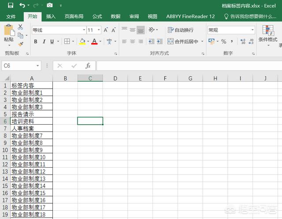
Task: Select cell A6 containing 培训资料
Action: [31, 121]
